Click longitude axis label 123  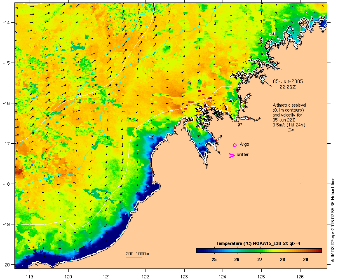(x=184, y=277)
